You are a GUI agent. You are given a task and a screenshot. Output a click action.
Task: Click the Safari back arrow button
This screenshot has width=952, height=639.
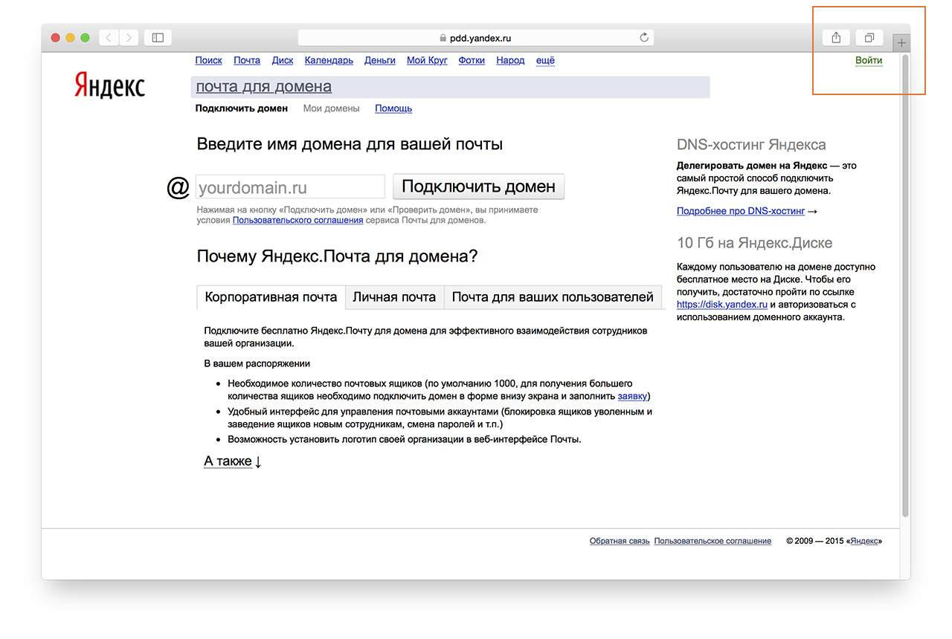[x=109, y=38]
